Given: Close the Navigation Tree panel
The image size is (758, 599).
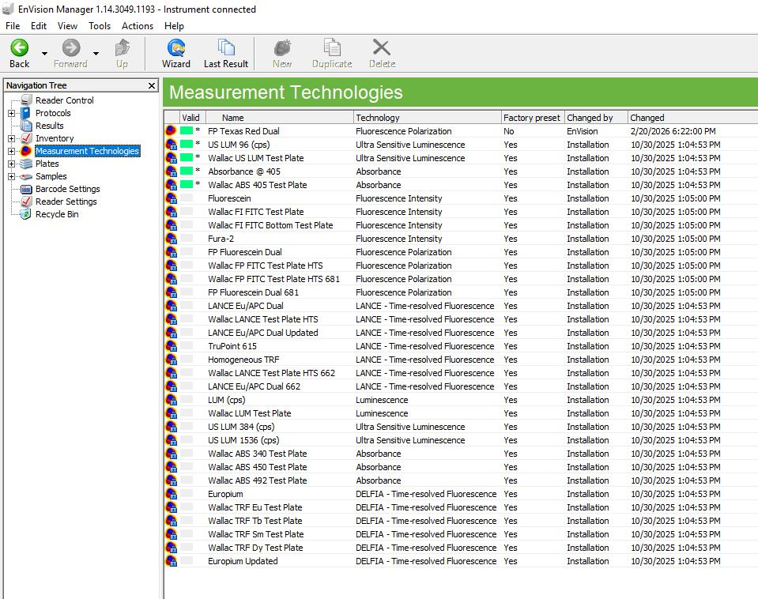Looking at the screenshot, I should 152,85.
